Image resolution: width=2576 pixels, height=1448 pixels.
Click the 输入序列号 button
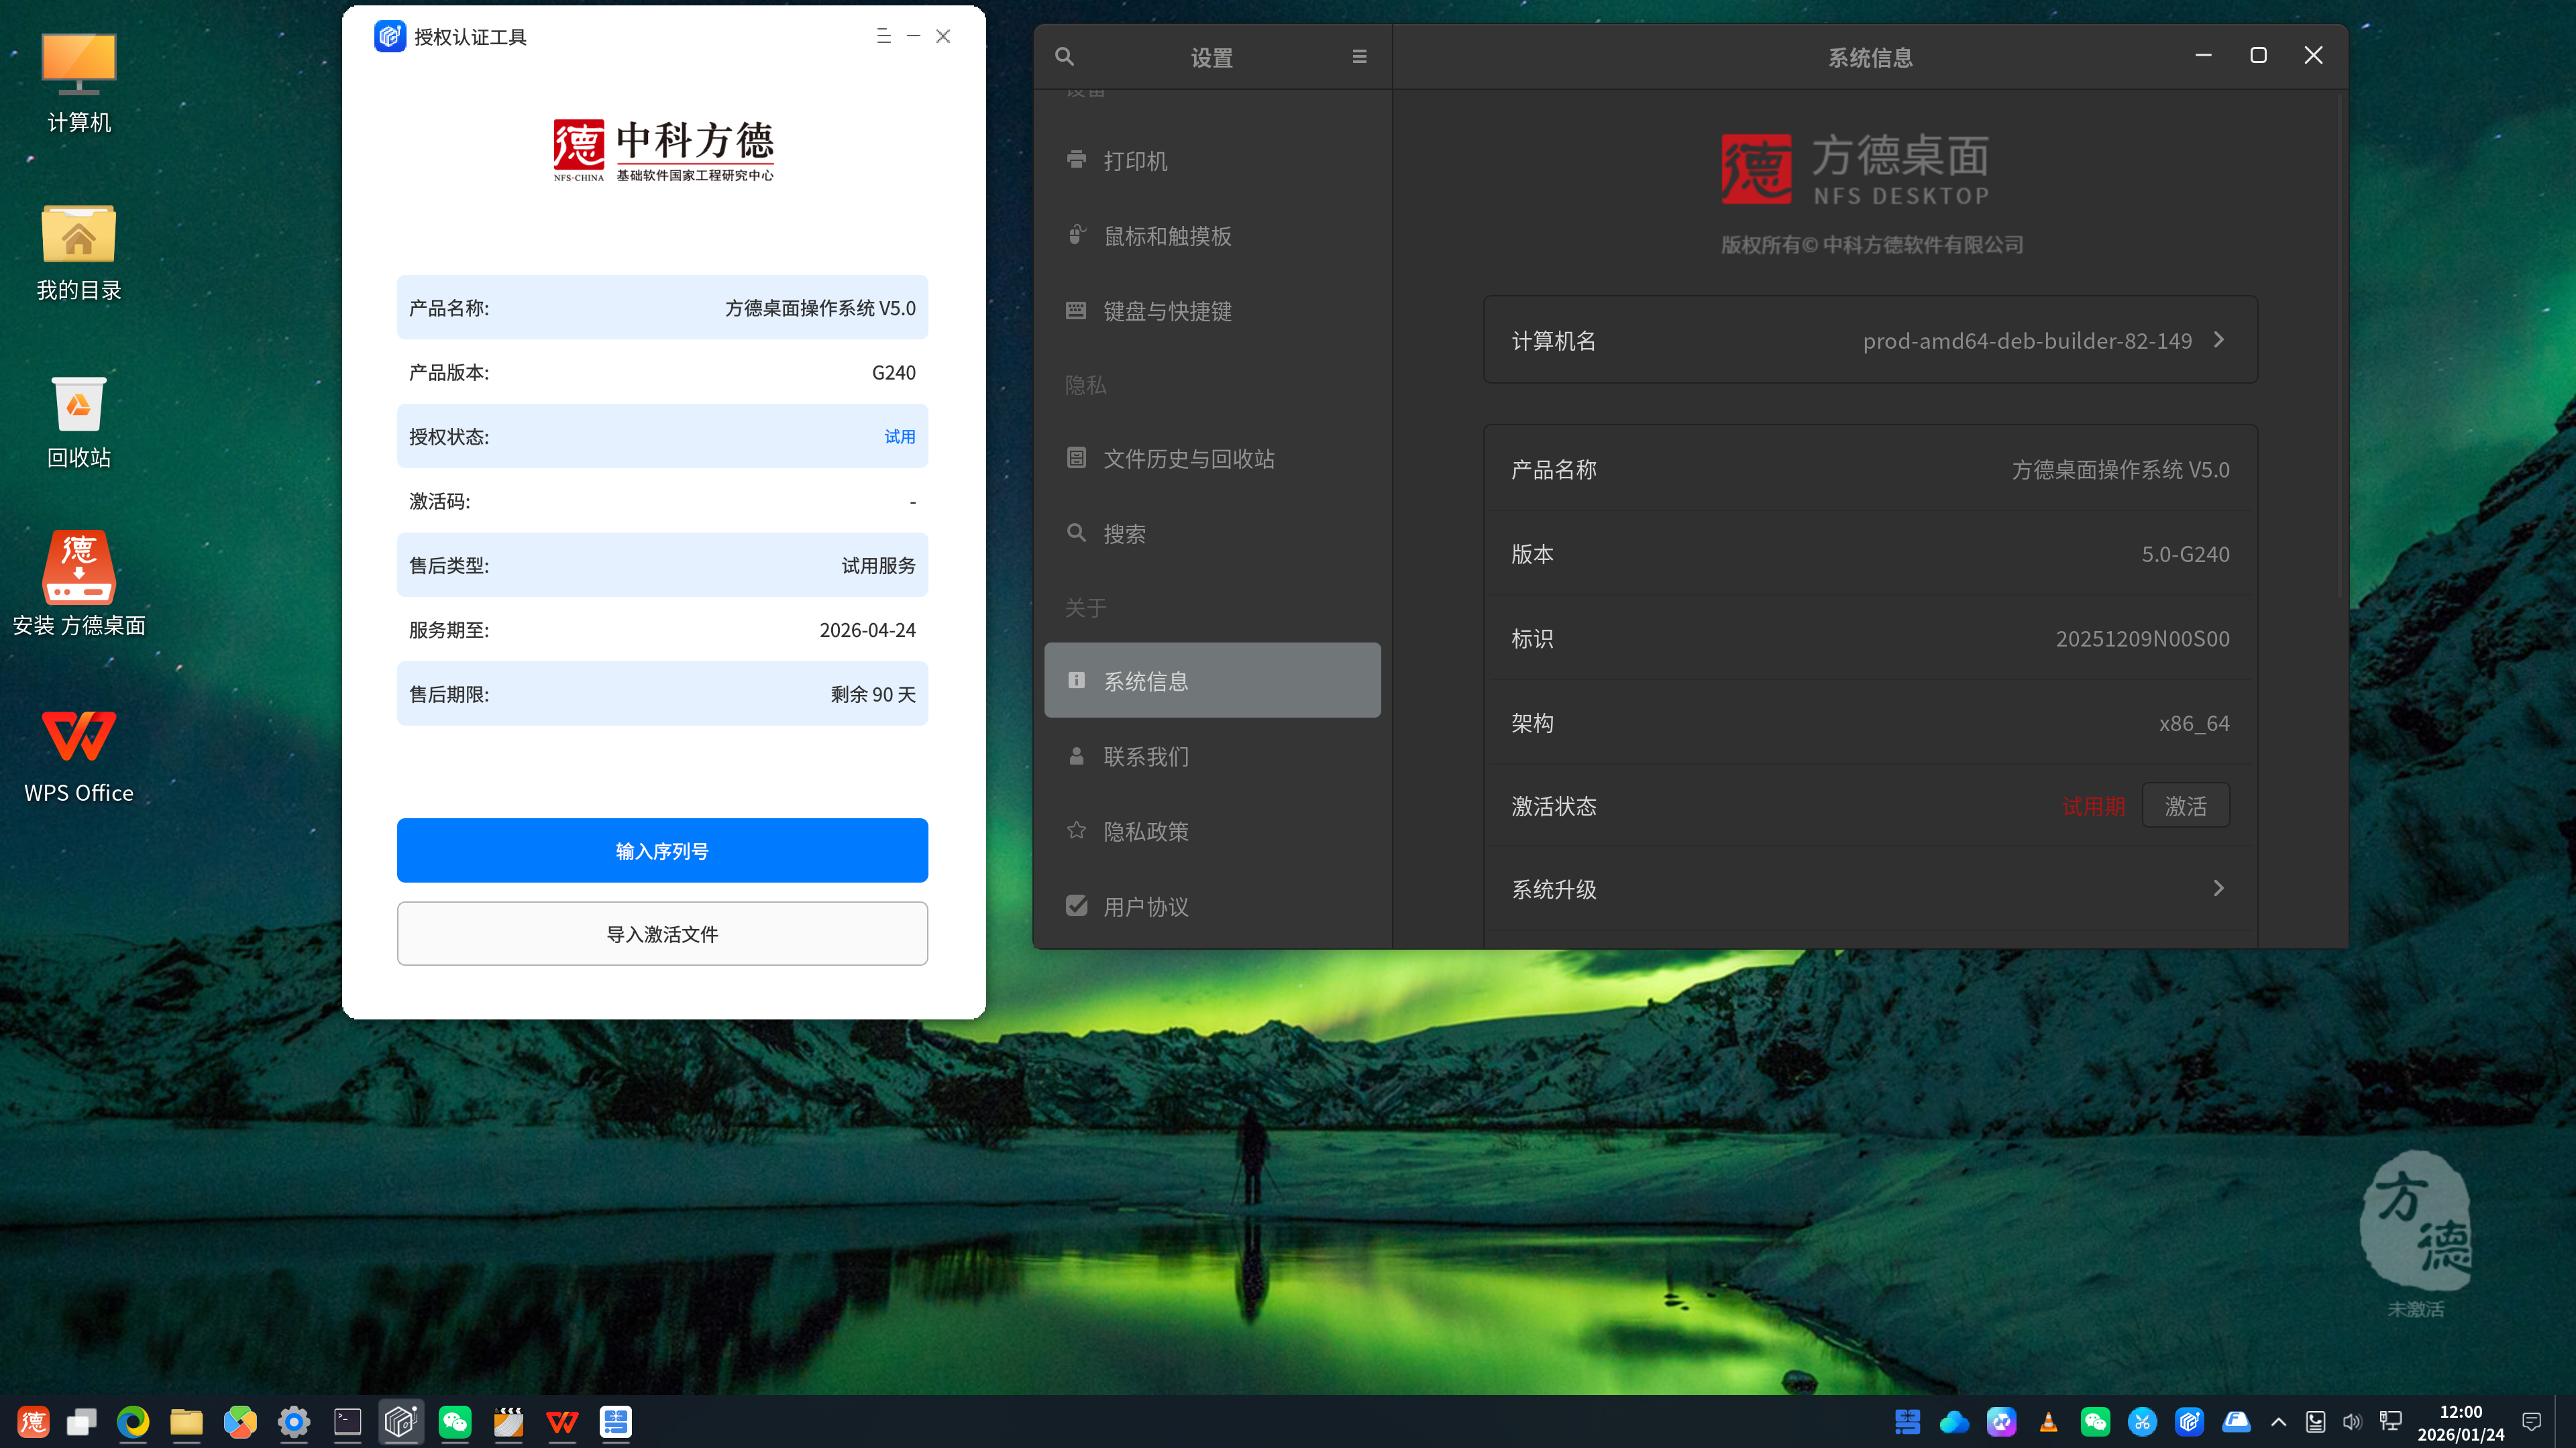[x=662, y=850]
